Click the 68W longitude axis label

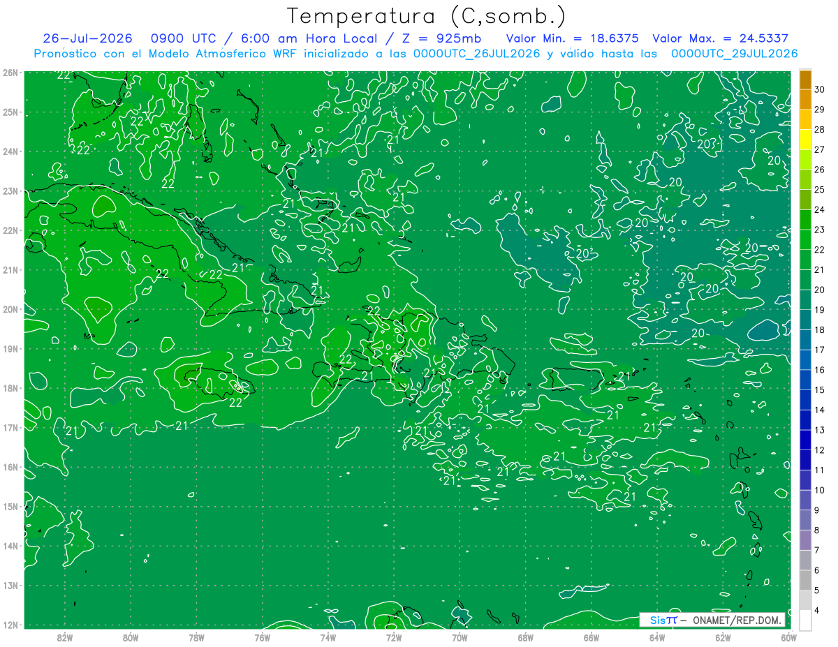click(525, 637)
